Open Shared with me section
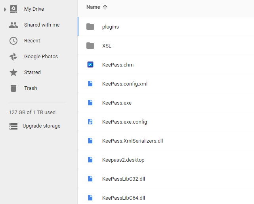The width and height of the screenshot is (254, 204). (42, 25)
